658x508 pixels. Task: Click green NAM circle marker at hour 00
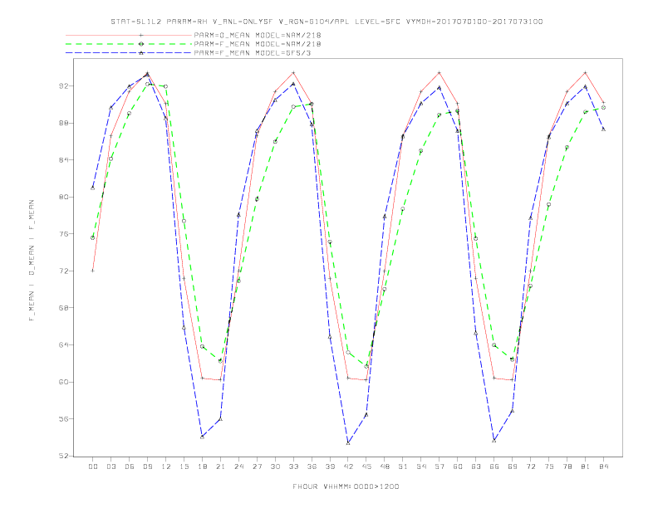[93, 237]
